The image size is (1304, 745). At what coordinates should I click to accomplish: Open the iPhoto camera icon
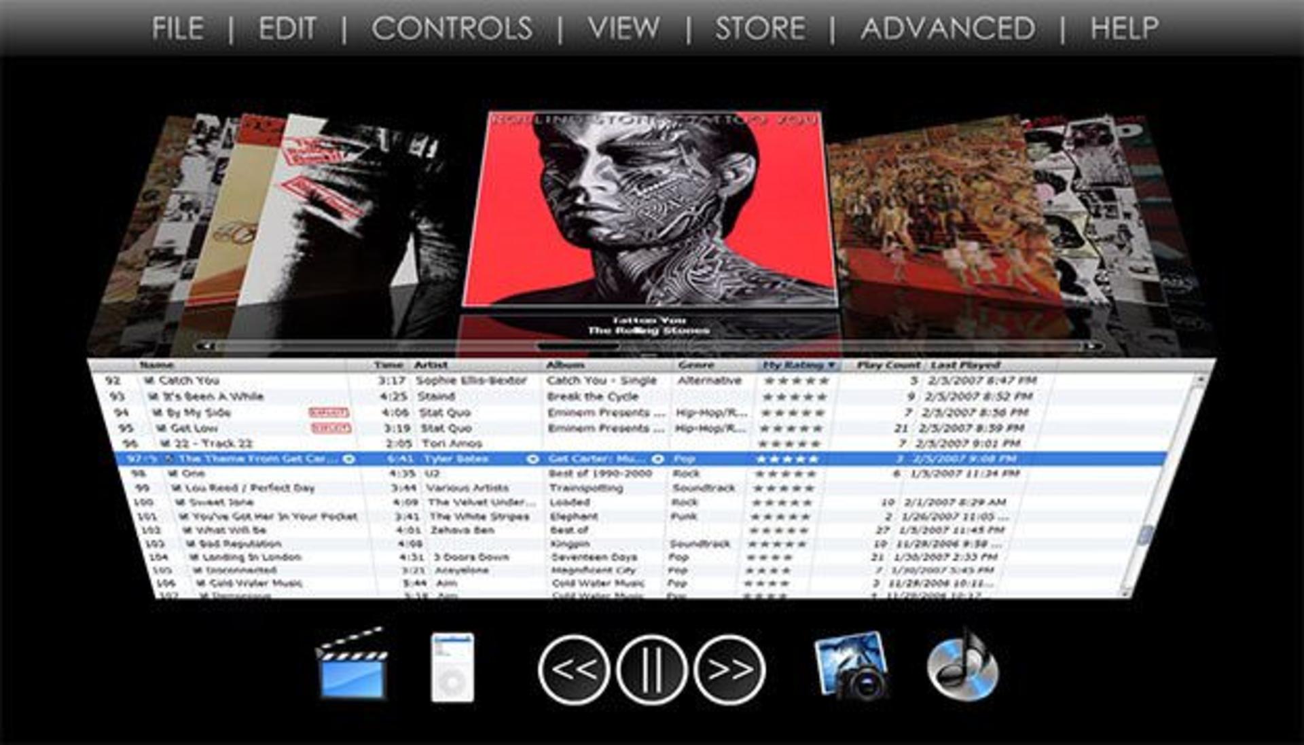tap(852, 666)
